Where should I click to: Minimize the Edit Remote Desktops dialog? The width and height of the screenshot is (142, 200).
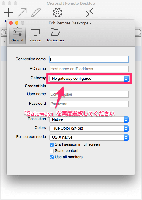[17, 23]
